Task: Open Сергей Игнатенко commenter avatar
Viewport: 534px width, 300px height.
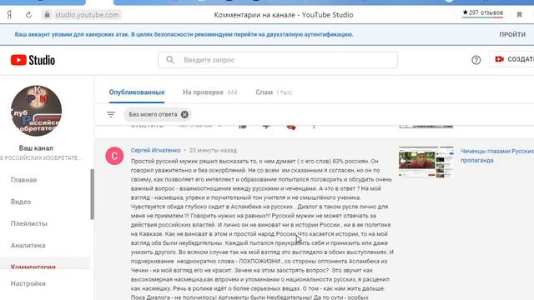Action: click(114, 156)
